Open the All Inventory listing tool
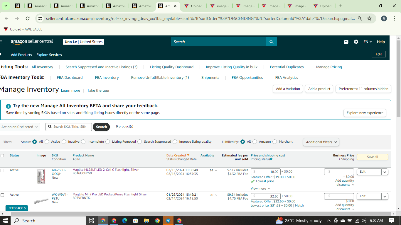 42,67
